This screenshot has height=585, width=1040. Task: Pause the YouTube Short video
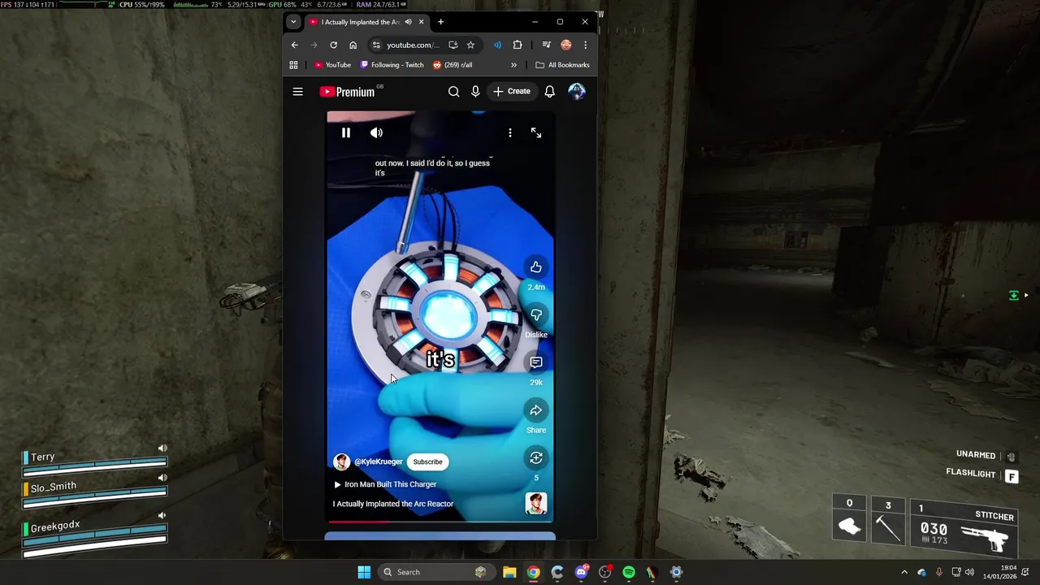pyautogui.click(x=345, y=132)
